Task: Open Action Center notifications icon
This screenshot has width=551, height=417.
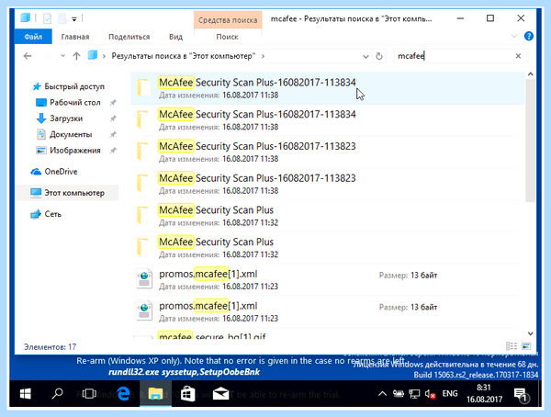Action: pyautogui.click(x=522, y=395)
